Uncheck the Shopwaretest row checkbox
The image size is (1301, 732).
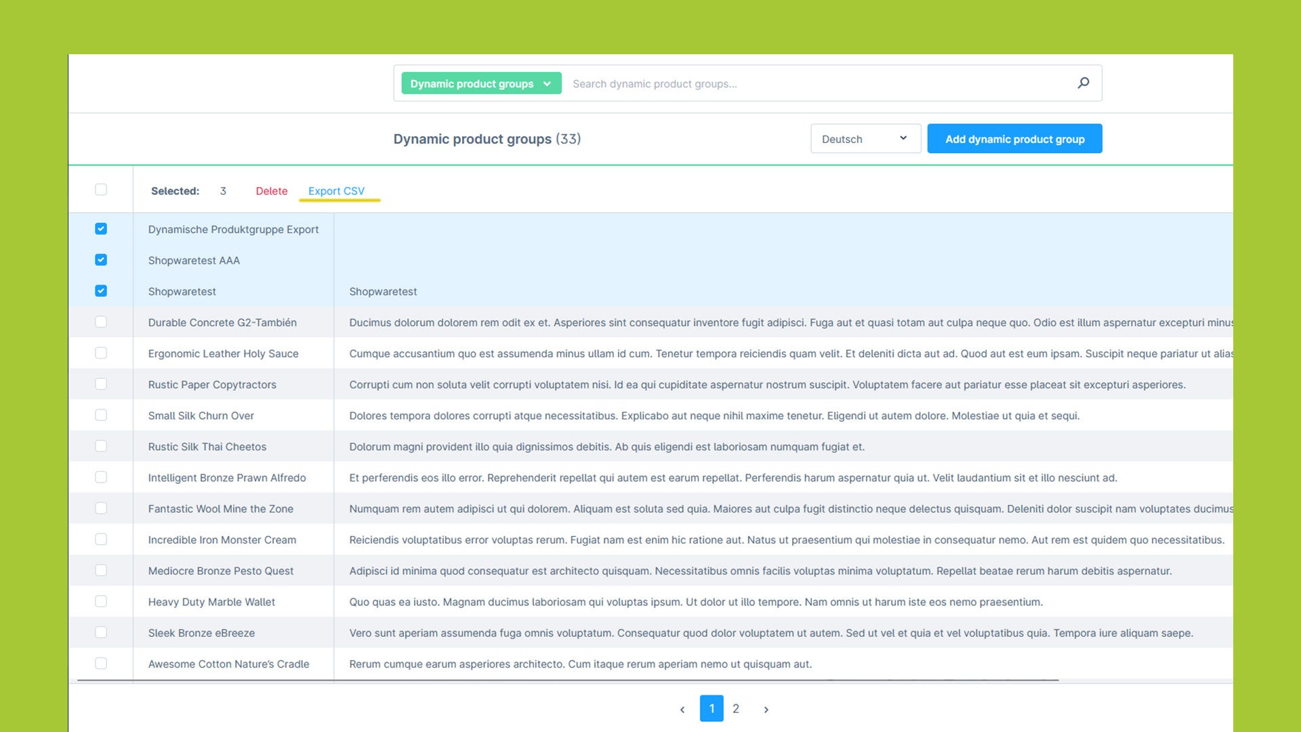[x=101, y=291]
